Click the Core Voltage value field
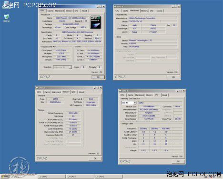Image resolution: width=223 pixels, height=179 pixels. (83, 27)
